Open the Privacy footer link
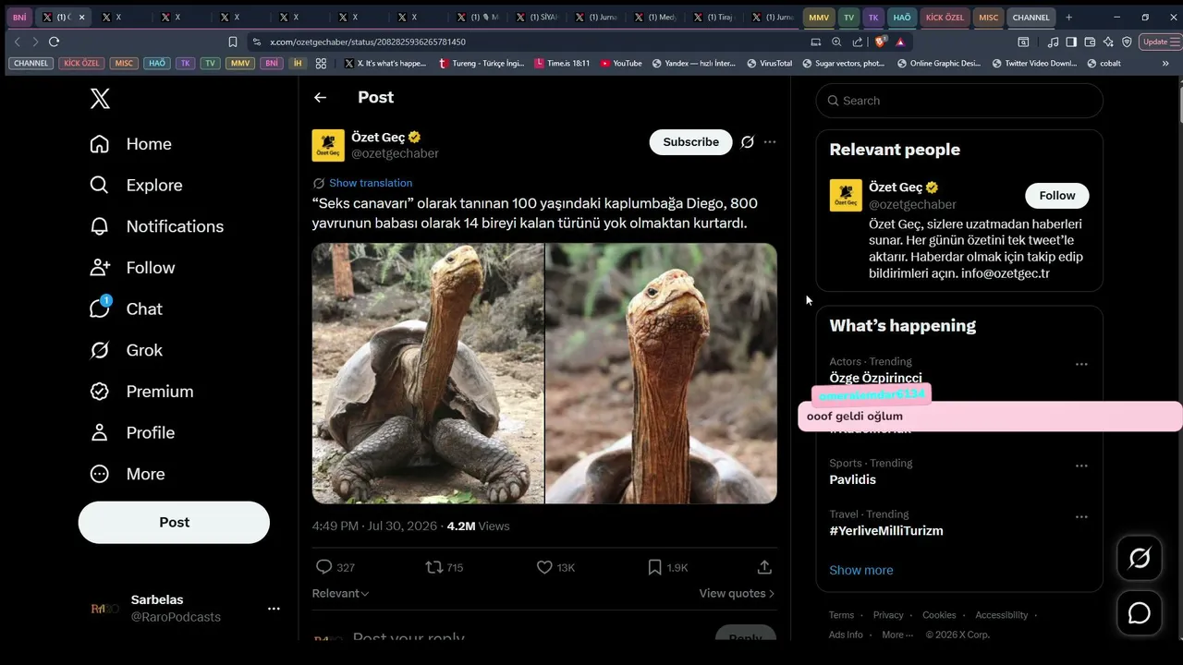This screenshot has height=665, width=1183. 888,615
